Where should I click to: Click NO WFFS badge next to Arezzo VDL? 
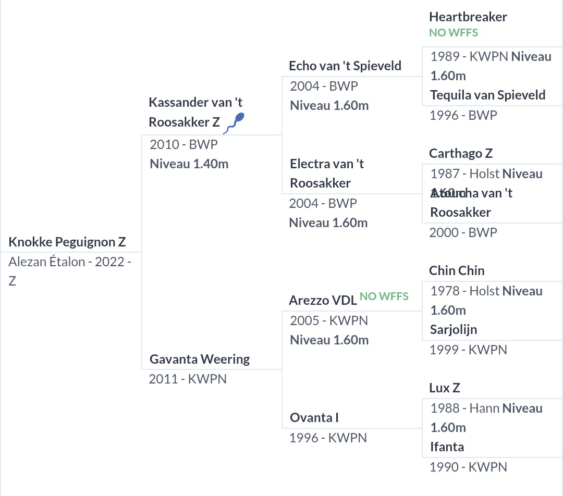[384, 296]
